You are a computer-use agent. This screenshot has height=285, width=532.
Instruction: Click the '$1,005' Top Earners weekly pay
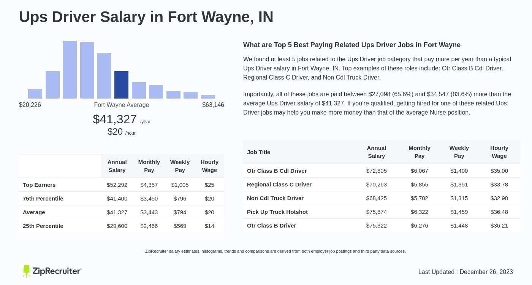click(x=180, y=185)
